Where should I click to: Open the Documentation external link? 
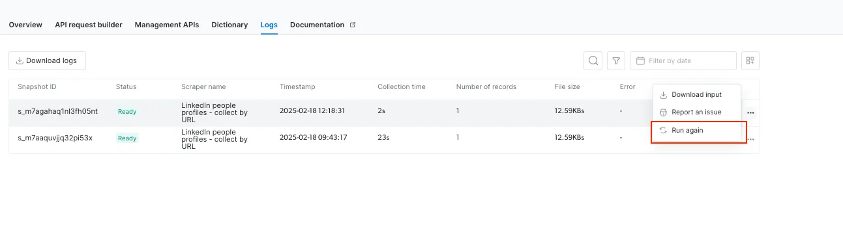click(x=323, y=25)
